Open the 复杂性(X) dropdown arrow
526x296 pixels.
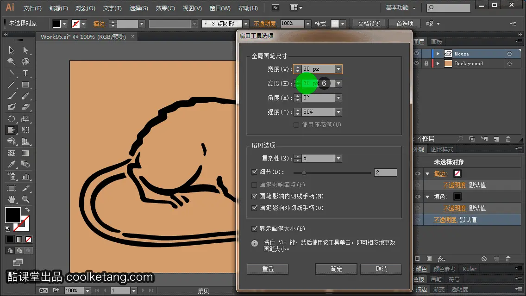[338, 158]
